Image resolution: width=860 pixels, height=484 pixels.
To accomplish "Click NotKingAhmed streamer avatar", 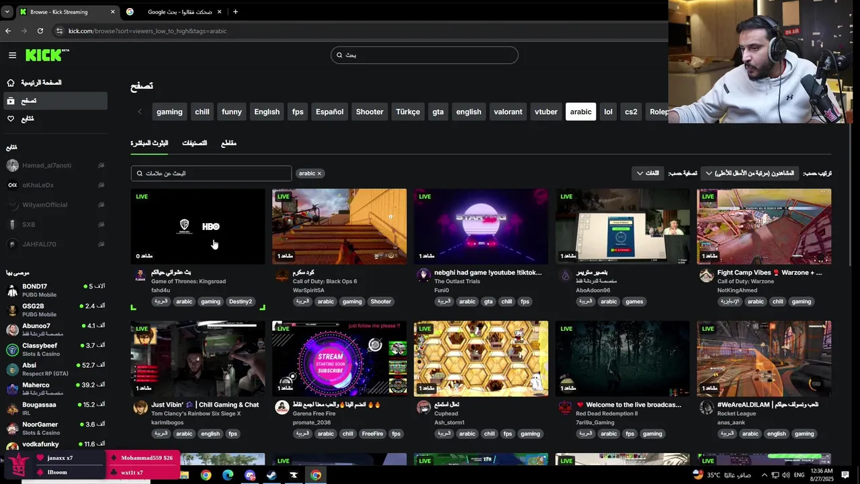I will [x=706, y=275].
